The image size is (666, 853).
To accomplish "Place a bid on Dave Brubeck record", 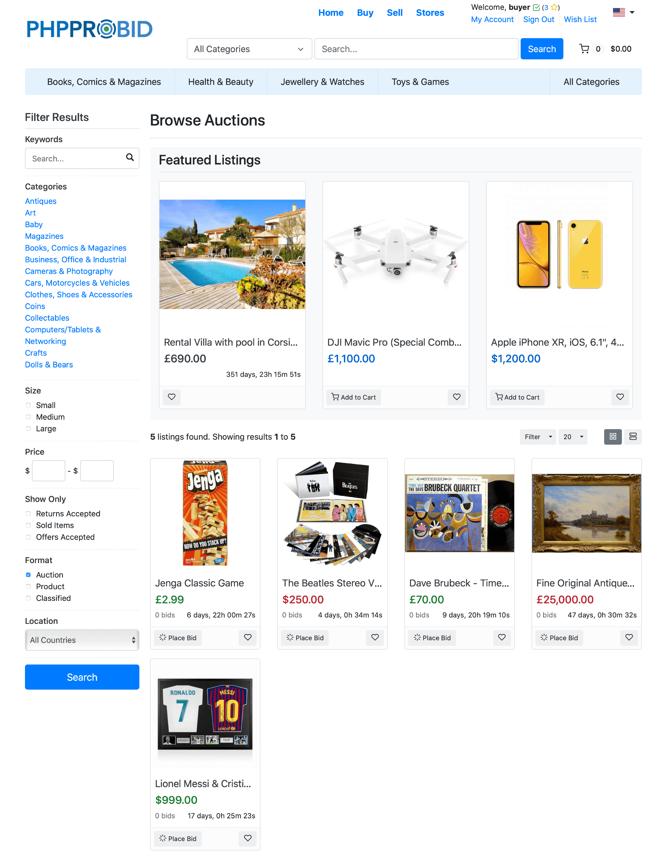I will [432, 638].
